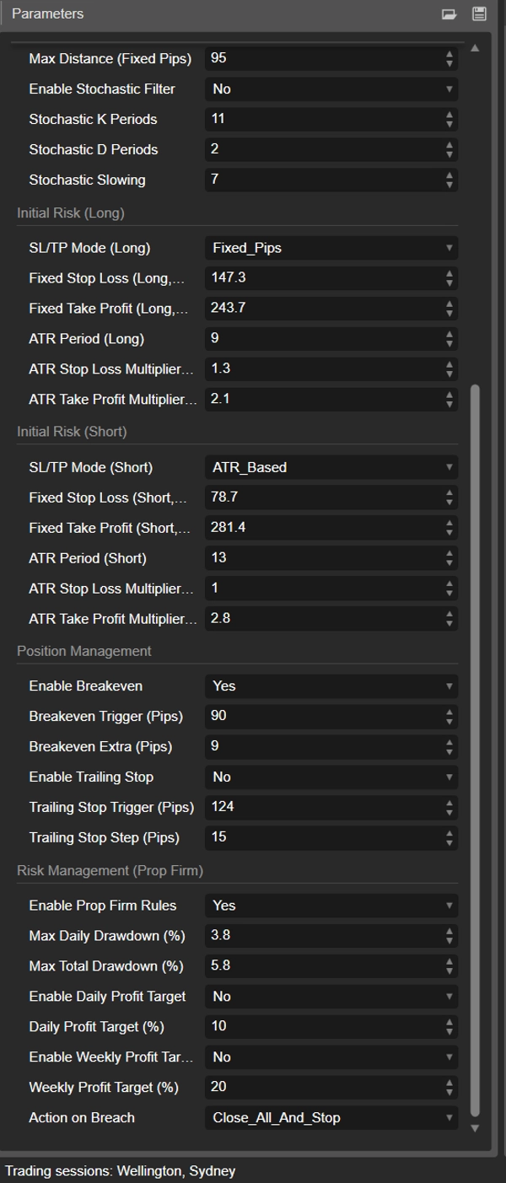Open the SL/TP Mode (Short) dropdown
Viewport: 506px width, 1183px height.
(x=331, y=467)
